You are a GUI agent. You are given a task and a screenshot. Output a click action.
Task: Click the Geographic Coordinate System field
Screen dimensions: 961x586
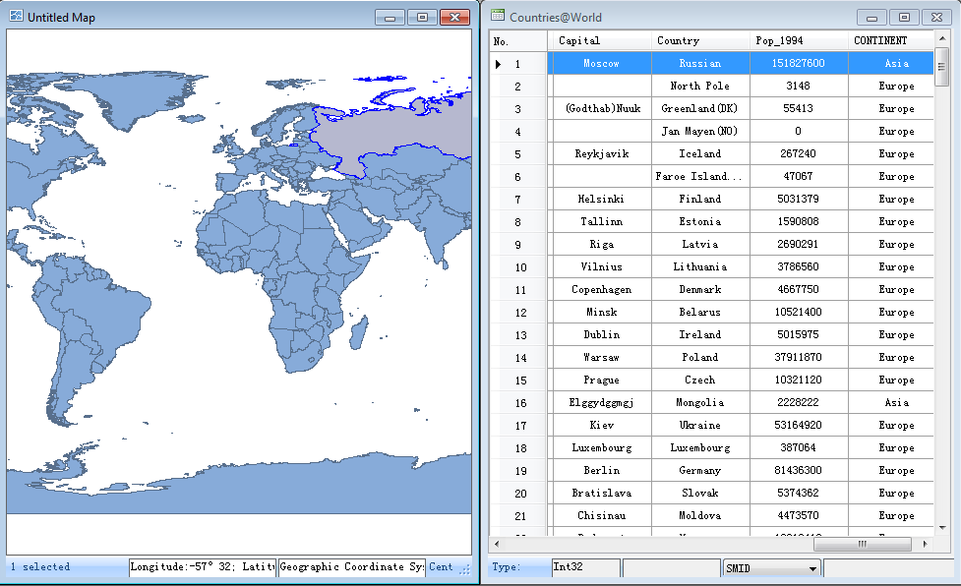click(x=351, y=567)
